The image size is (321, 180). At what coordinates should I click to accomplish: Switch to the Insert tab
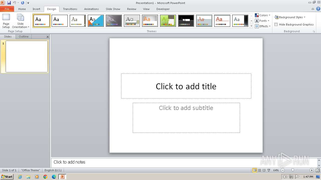coord(36,9)
